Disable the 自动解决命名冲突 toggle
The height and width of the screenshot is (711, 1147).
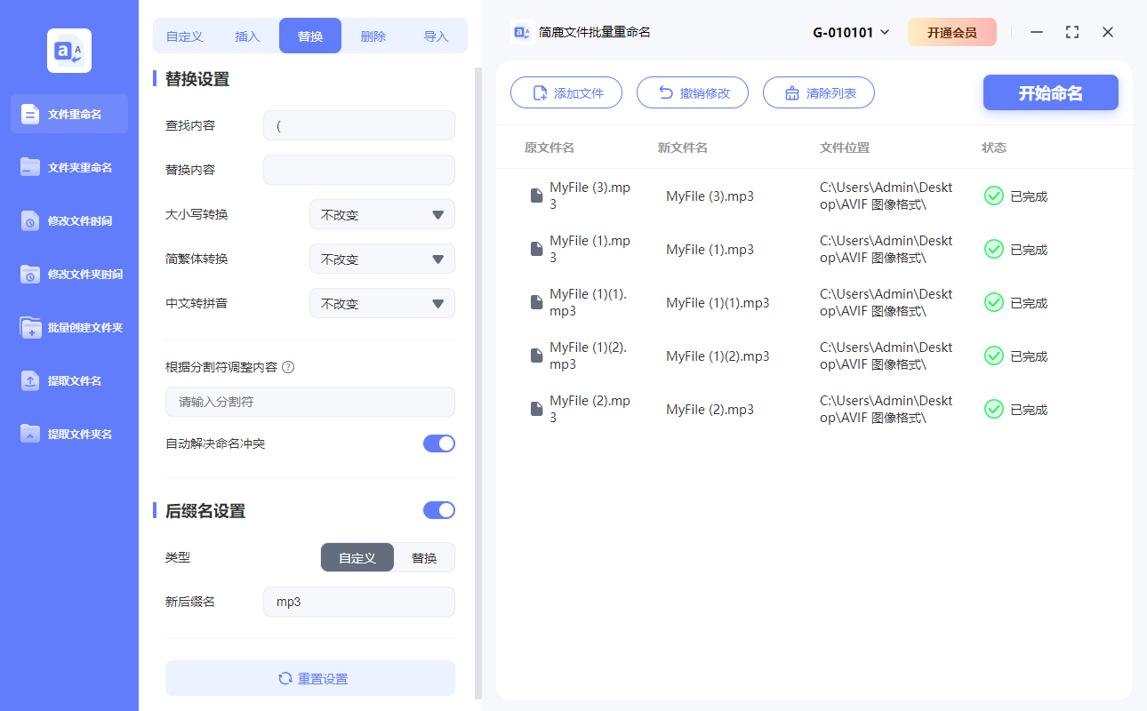pyautogui.click(x=438, y=443)
